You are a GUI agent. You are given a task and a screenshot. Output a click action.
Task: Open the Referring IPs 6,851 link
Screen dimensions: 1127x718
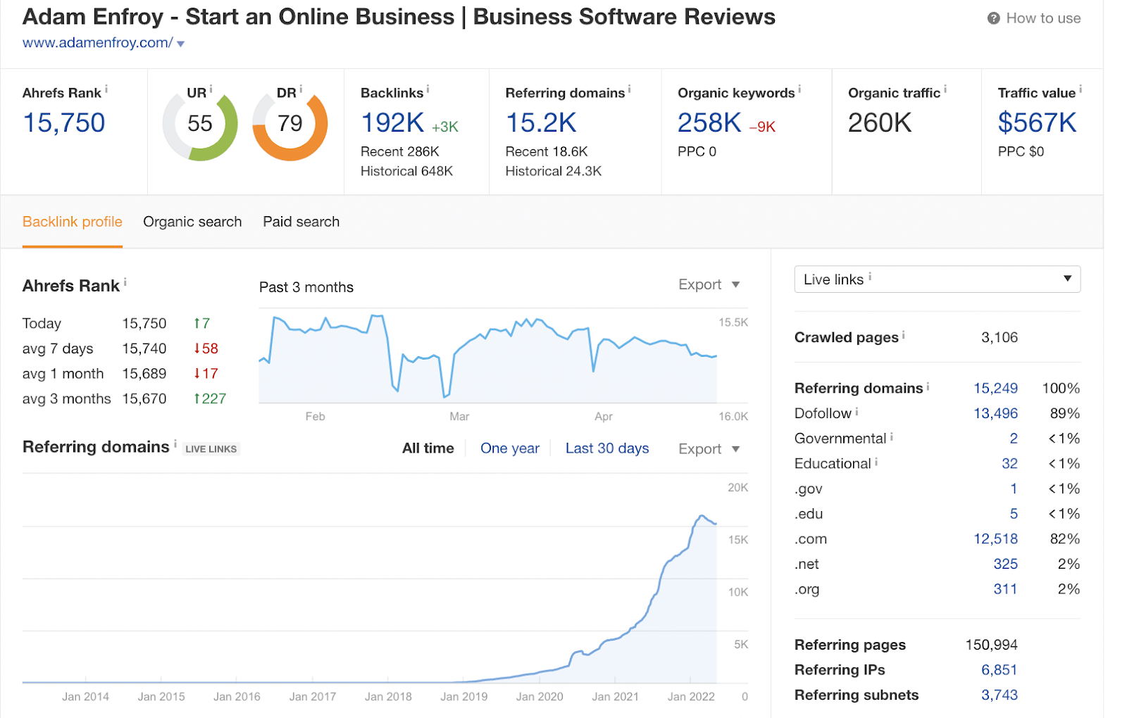tap(1000, 670)
